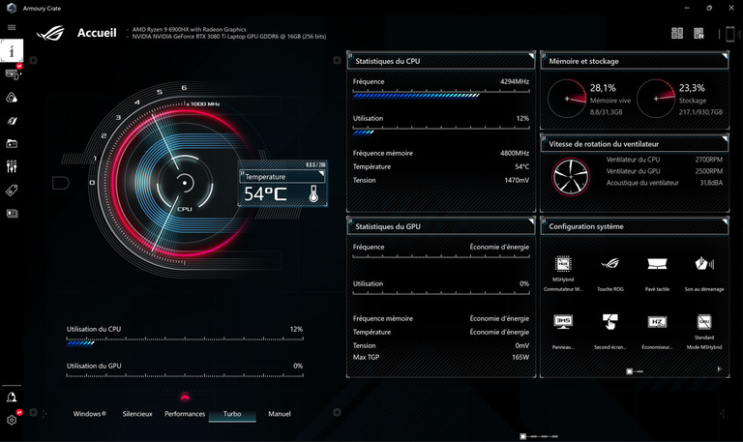The height and width of the screenshot is (442, 743).
Task: Click Vitesse de rotation du ventilateur header
Action: [635, 144]
